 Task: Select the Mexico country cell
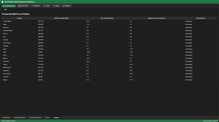19,58
